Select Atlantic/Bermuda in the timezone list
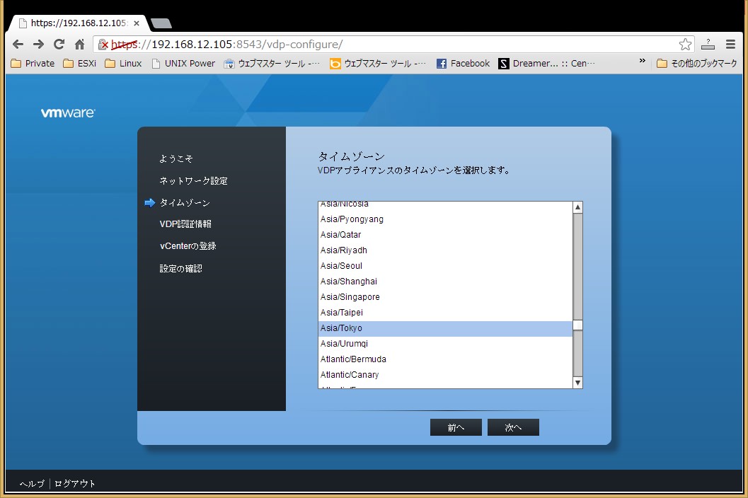This screenshot has width=748, height=498. (446, 359)
